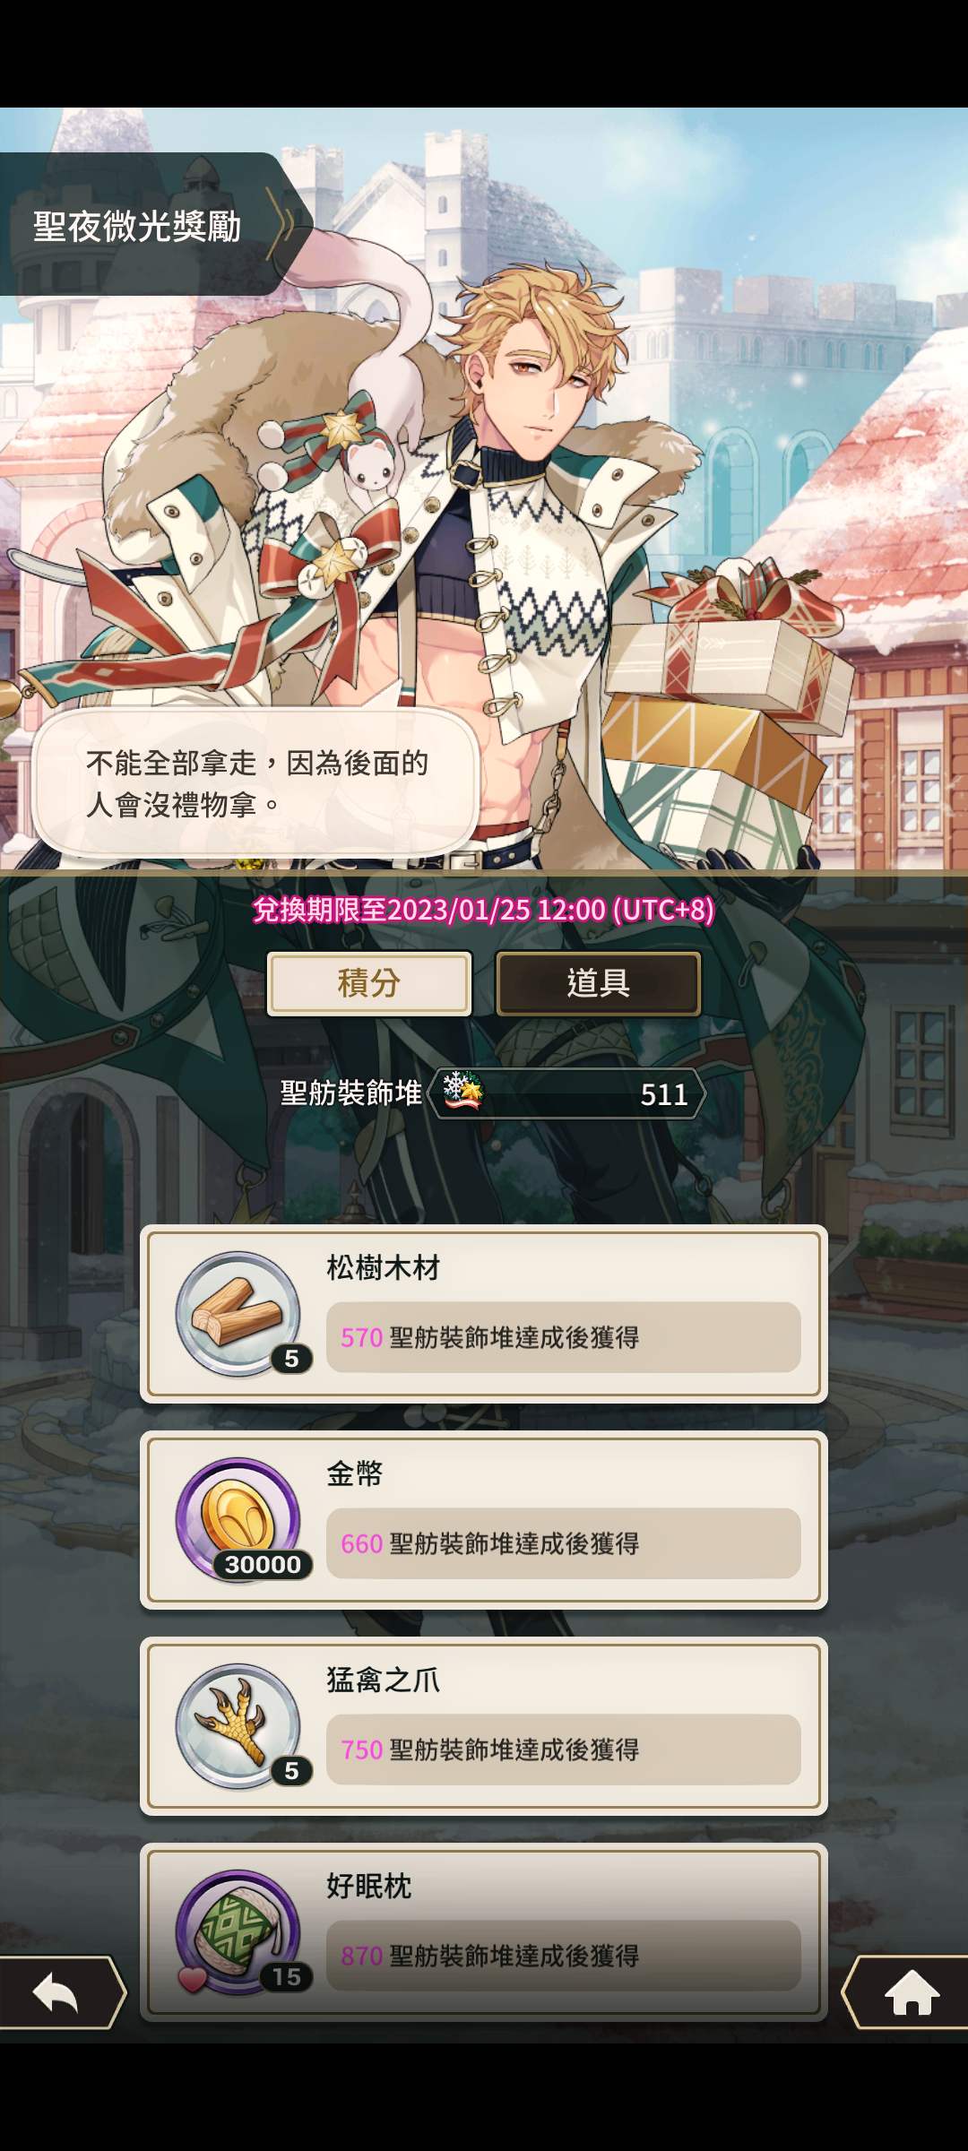Tap the character's speech bubble
968x2151 pixels.
point(256,782)
